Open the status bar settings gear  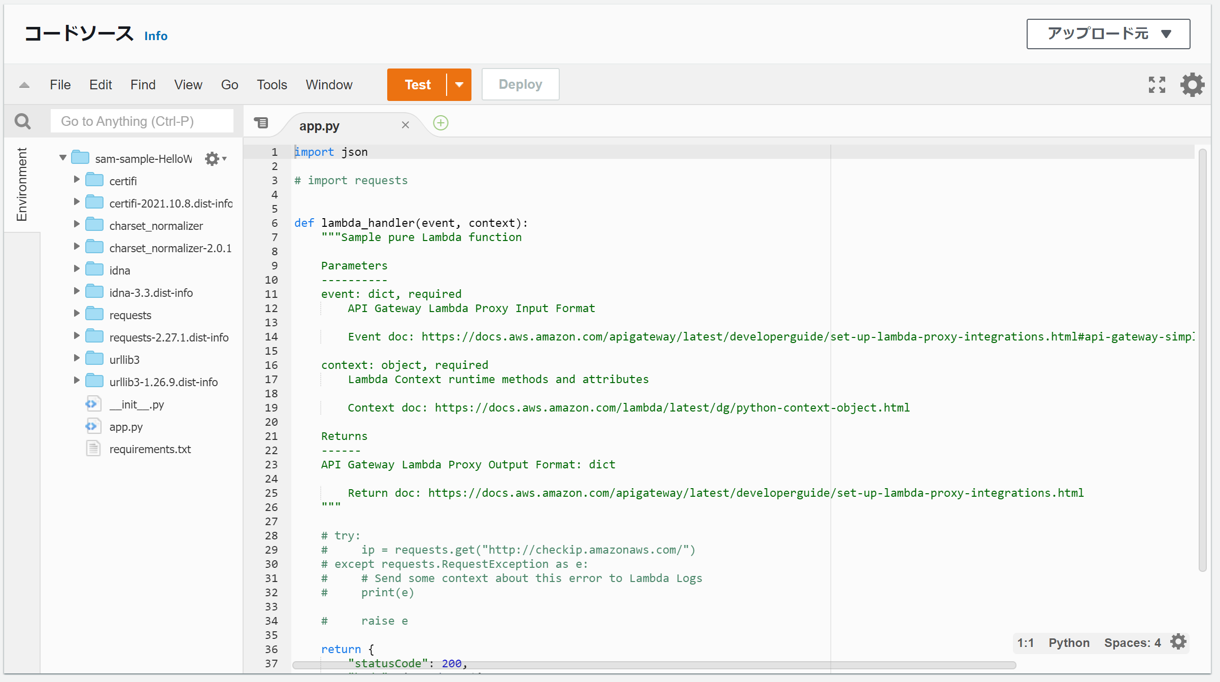(x=1178, y=641)
